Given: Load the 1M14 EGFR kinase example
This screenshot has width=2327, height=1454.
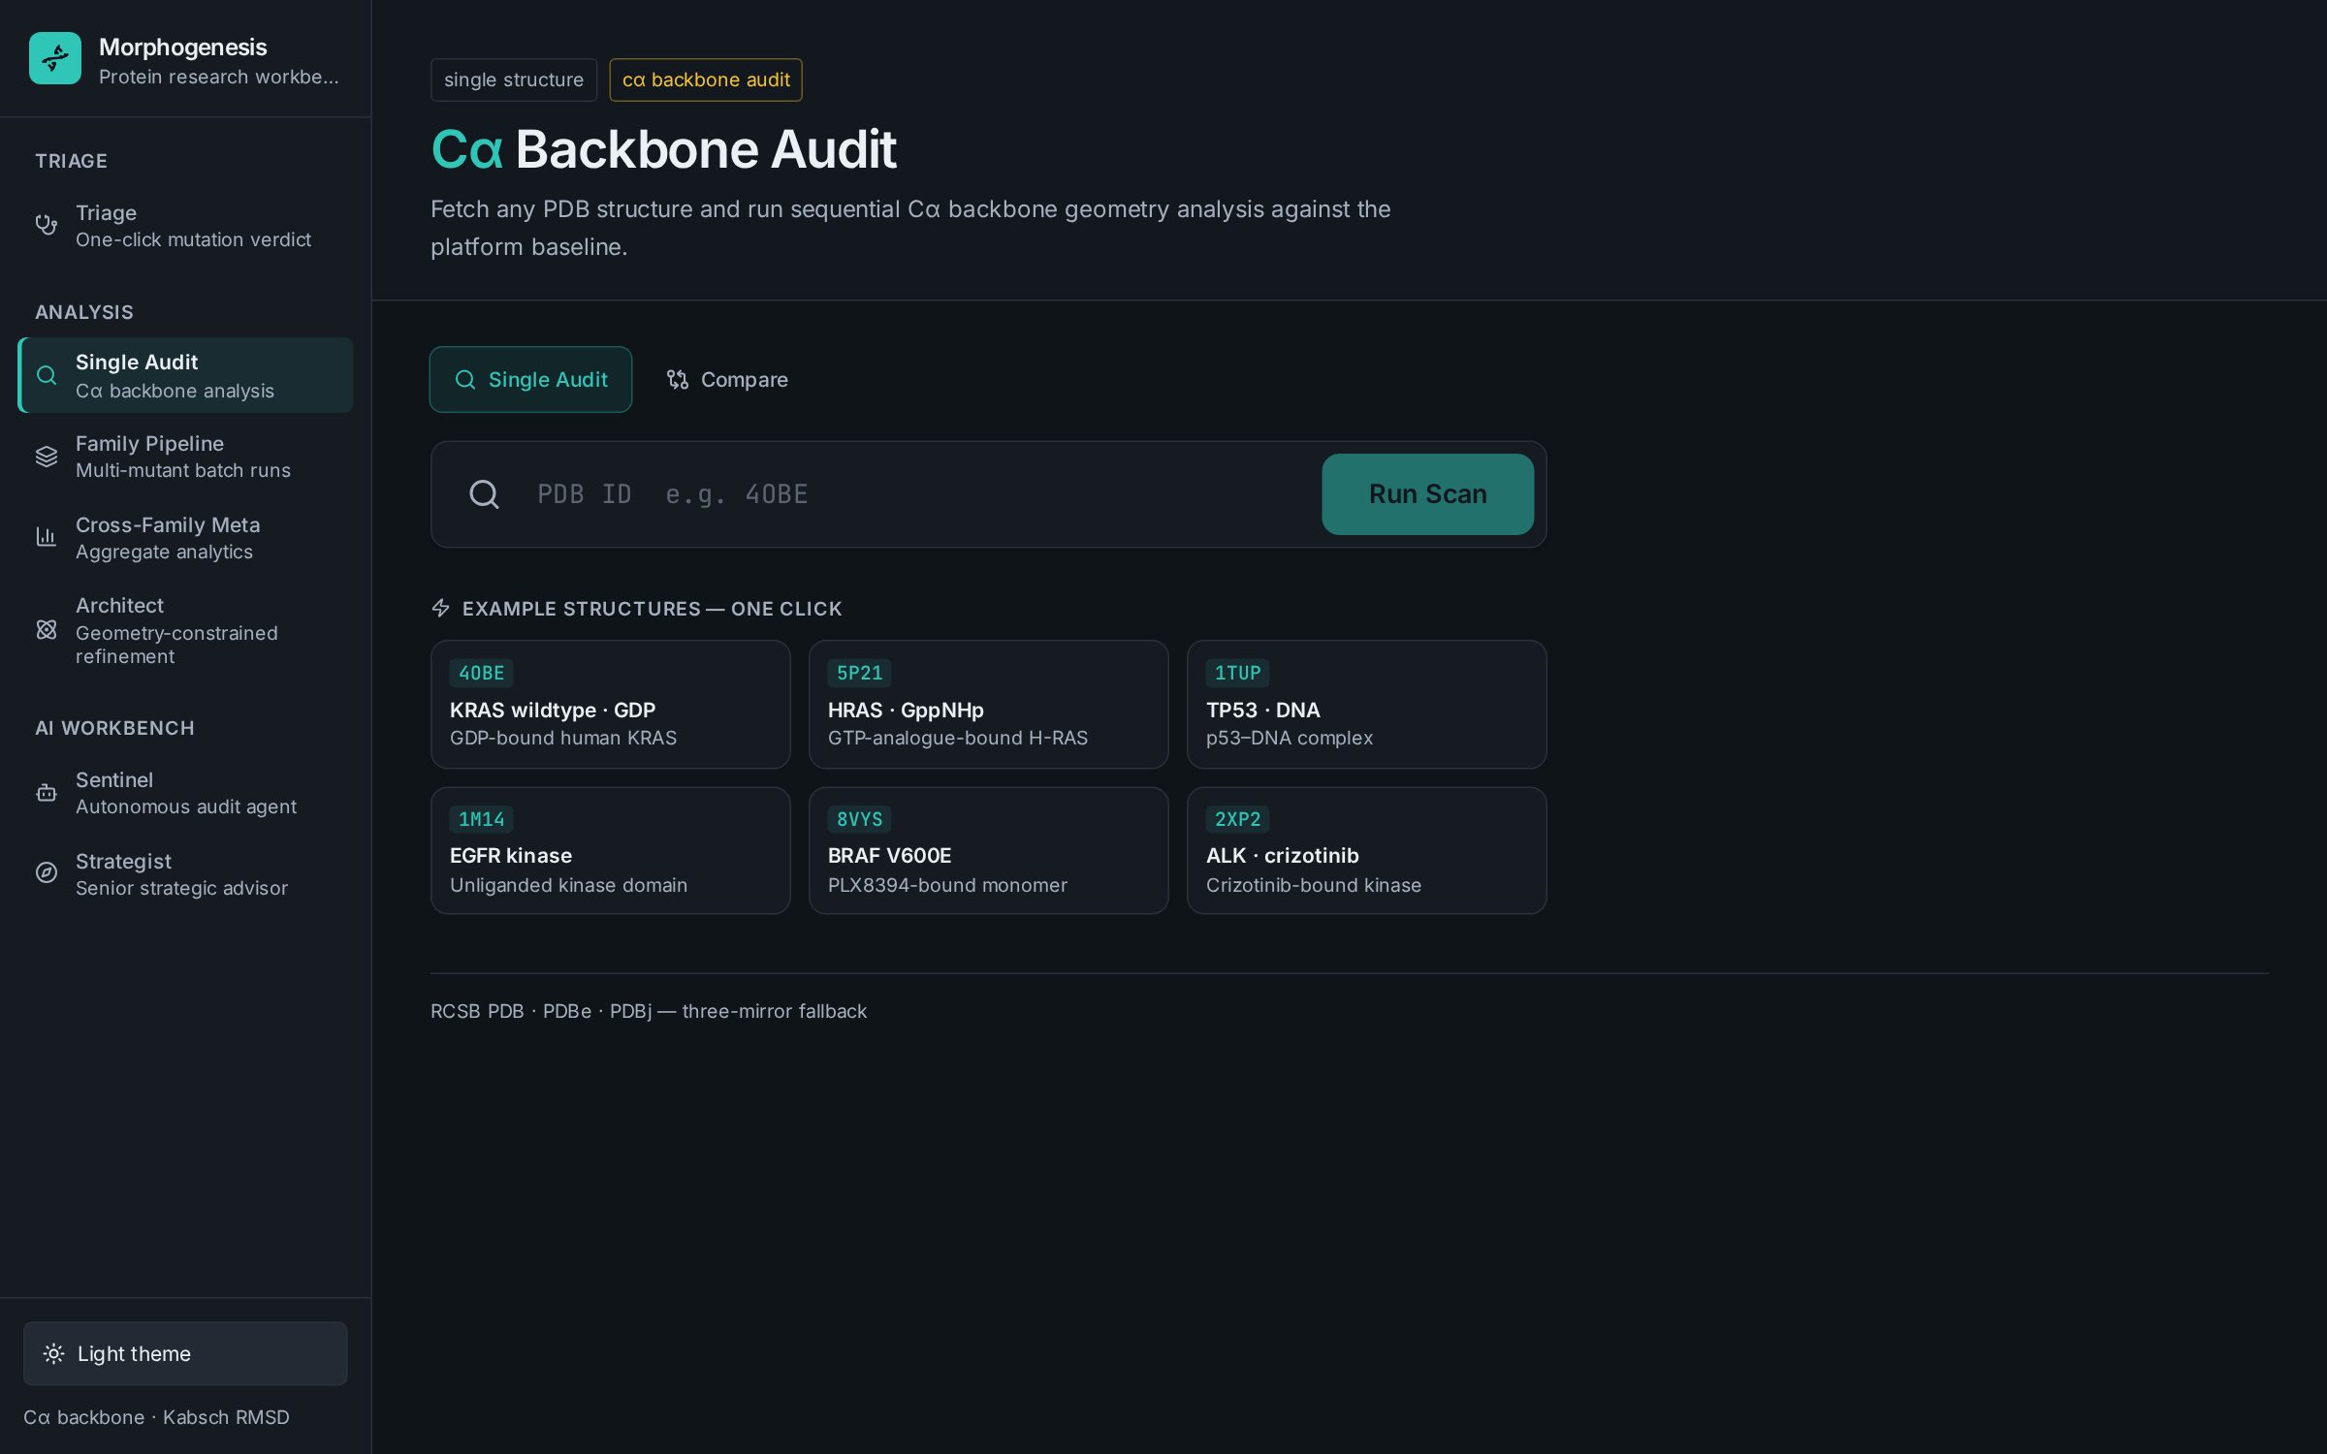Looking at the screenshot, I should tap(610, 851).
